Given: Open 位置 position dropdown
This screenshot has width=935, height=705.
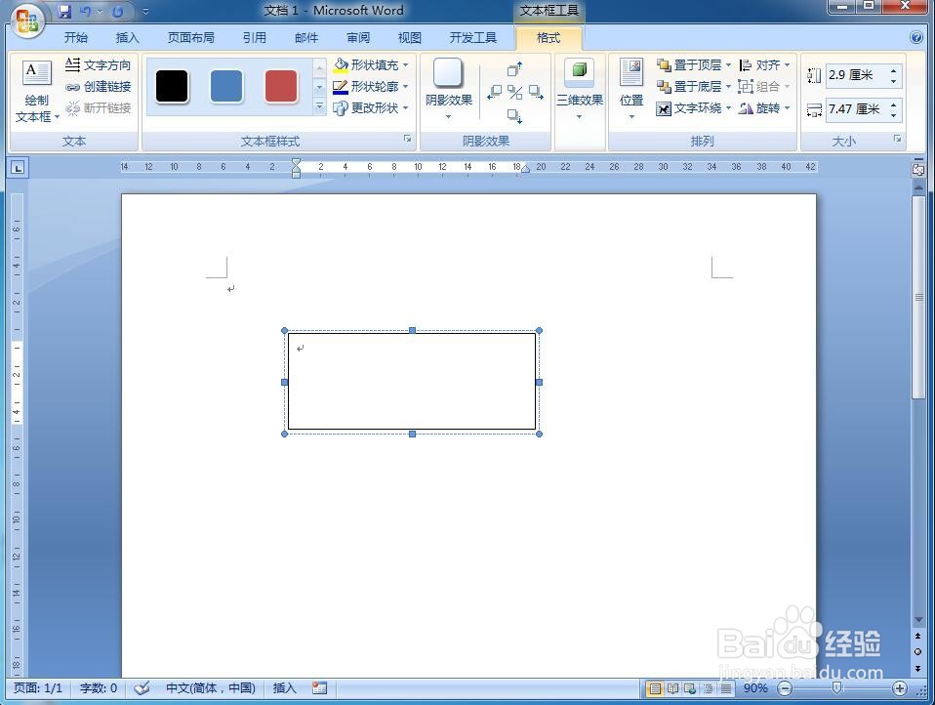Looking at the screenshot, I should [x=631, y=90].
